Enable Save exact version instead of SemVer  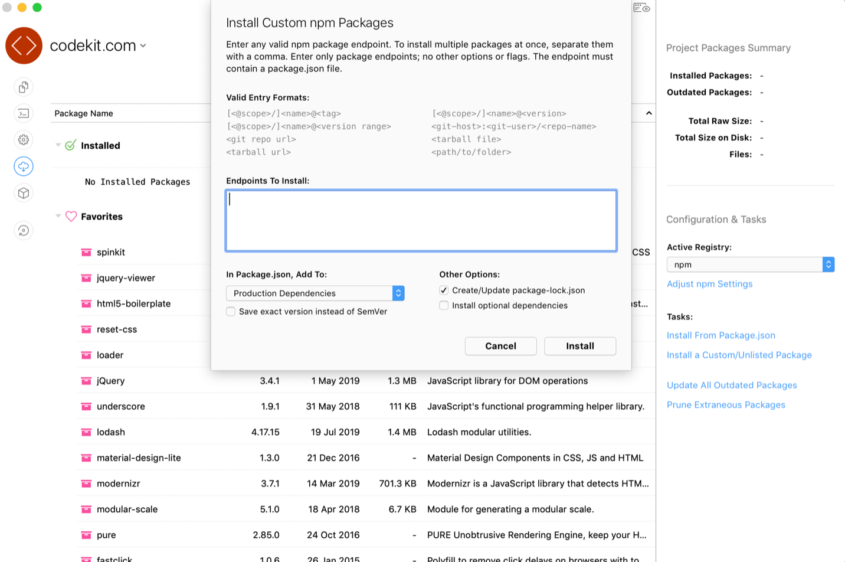pyautogui.click(x=231, y=311)
